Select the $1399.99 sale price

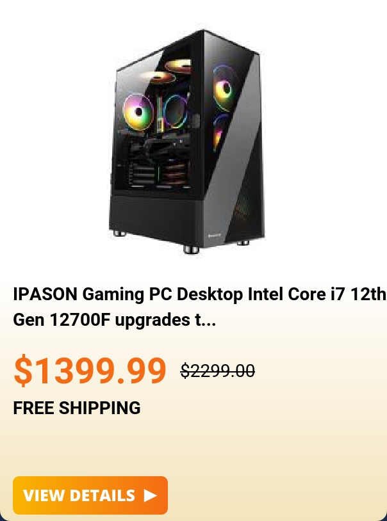[90, 369]
